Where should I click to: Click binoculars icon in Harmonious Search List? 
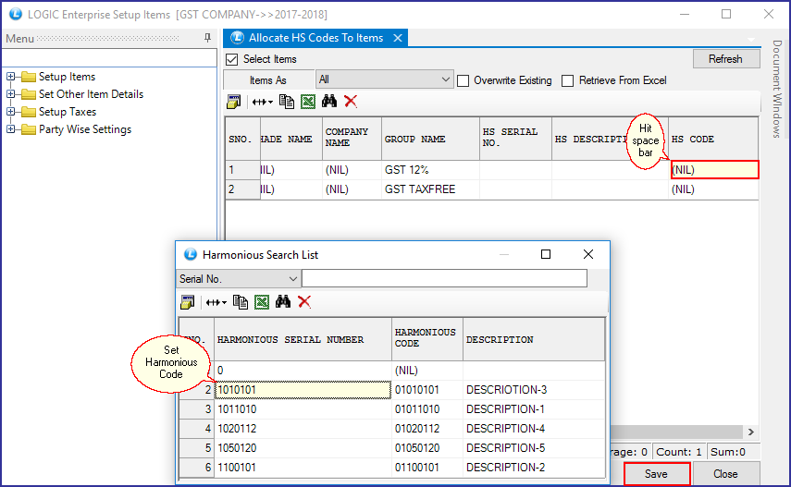point(283,302)
